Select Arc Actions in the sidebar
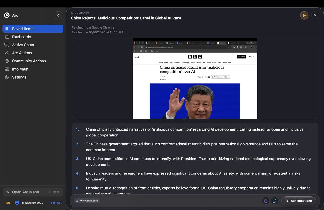The width and height of the screenshot is (324, 210). [33, 53]
